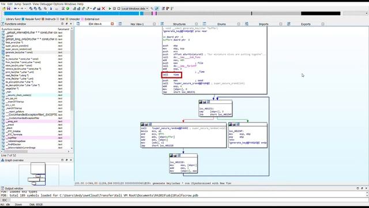Select the super_secure_random function row
Screen dimensions: 369x208
35,49
